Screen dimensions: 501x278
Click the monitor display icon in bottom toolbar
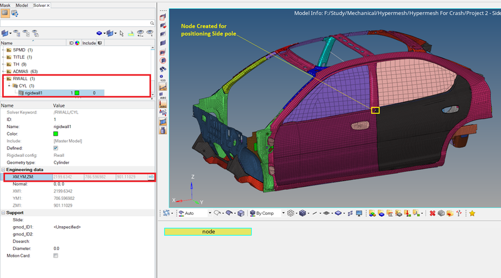(358, 213)
